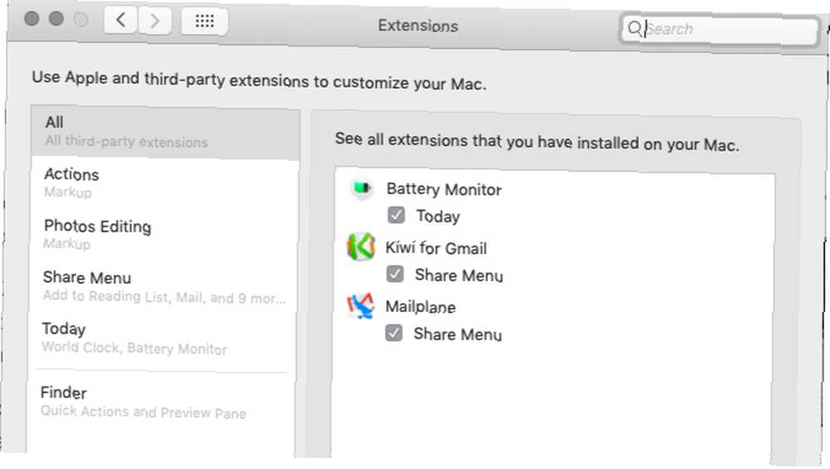Select Finder Quick Actions and Preview Pane

coord(163,403)
